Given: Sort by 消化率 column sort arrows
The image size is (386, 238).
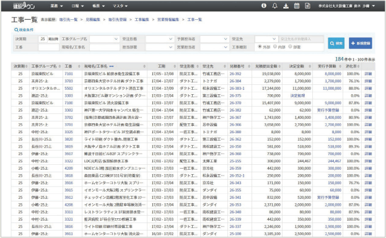Looking at the screenshot, I should (358, 66).
